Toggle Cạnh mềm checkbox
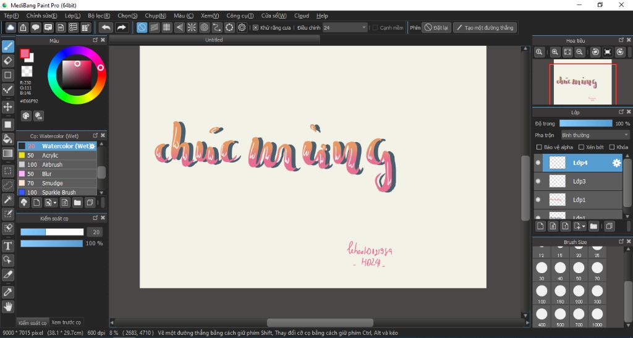Viewport: 633px width, 338px height. click(375, 28)
